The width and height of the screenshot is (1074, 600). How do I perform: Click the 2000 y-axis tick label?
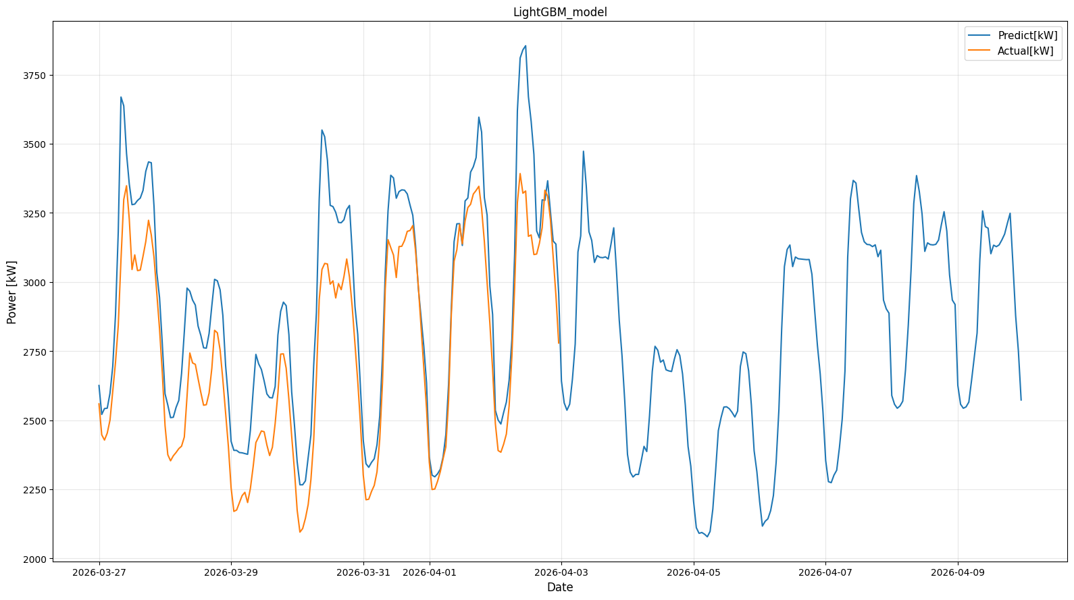(33, 559)
